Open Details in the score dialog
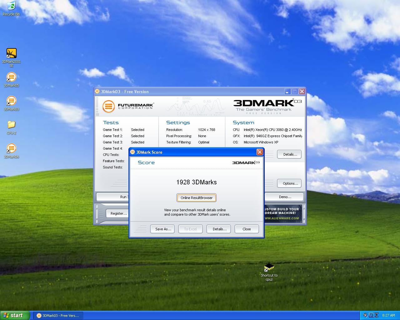400x320 pixels. tap(219, 229)
